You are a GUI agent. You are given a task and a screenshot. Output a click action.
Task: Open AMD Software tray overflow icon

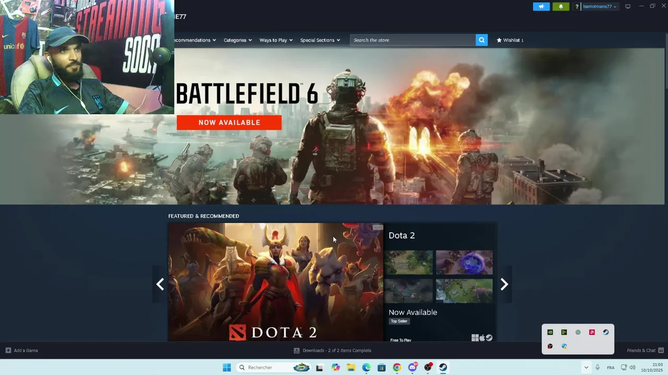(592, 332)
